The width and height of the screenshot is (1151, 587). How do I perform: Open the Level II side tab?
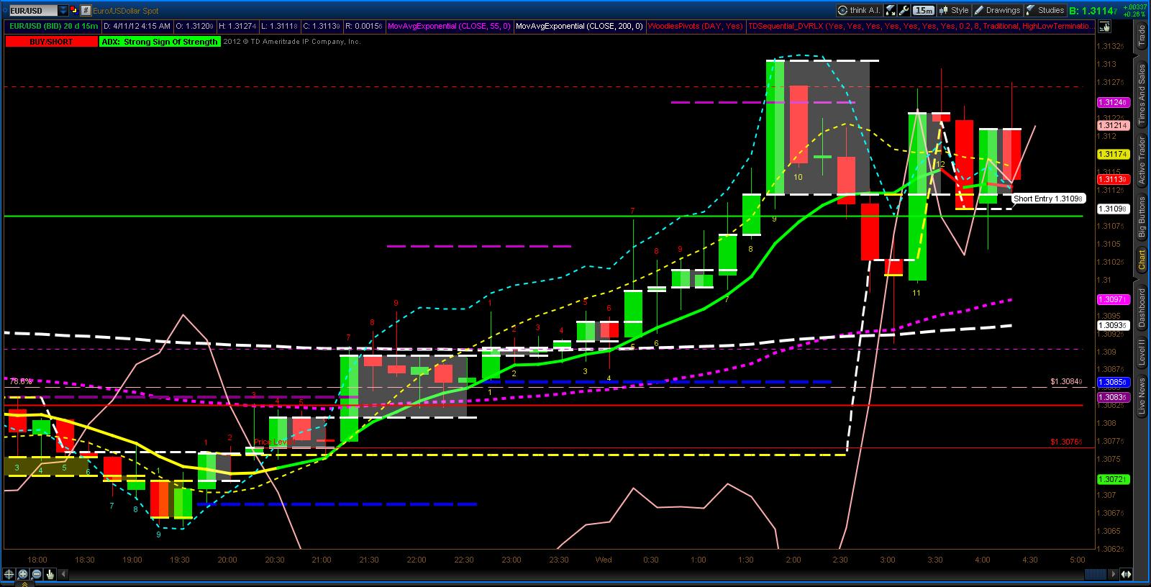tap(1141, 353)
